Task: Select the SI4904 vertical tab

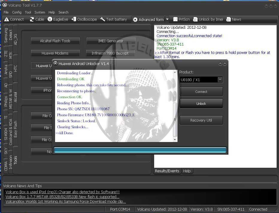Action: click(6, 134)
